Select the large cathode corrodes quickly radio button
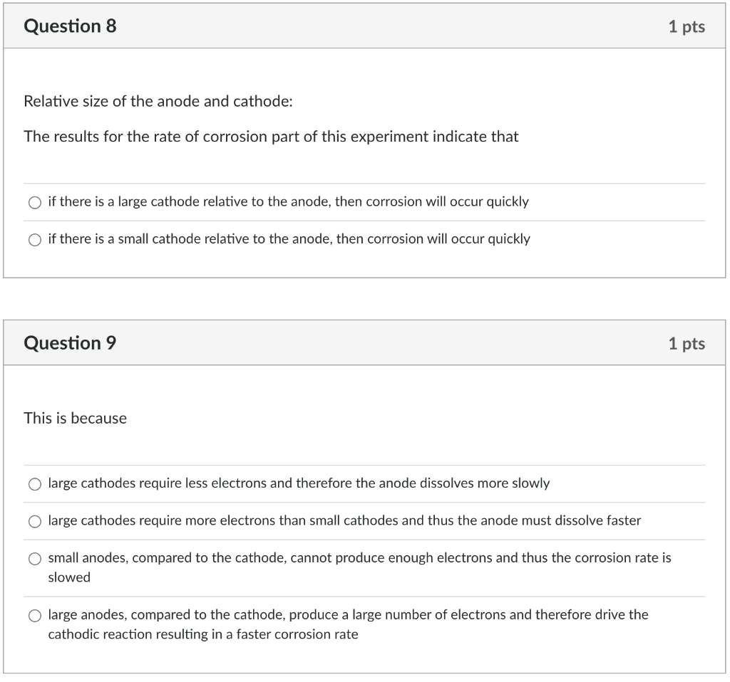This screenshot has height=682, width=730. 35,203
